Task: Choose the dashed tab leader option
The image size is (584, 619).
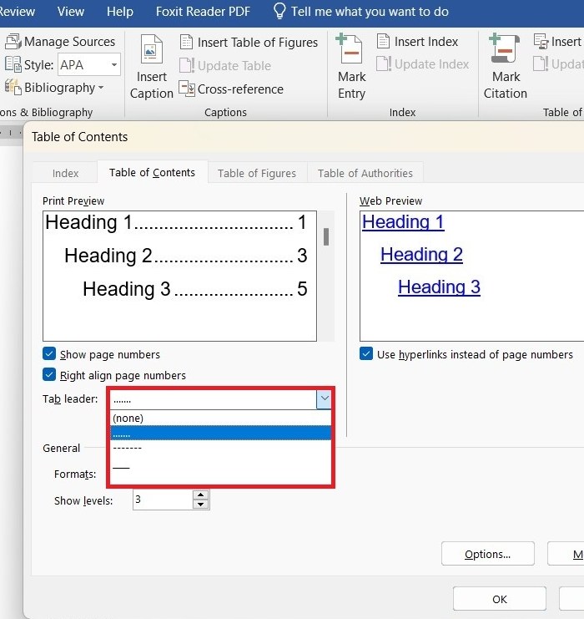Action: 220,448
